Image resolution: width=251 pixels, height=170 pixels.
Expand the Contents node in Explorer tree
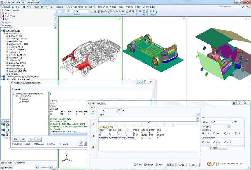coord(20,99)
